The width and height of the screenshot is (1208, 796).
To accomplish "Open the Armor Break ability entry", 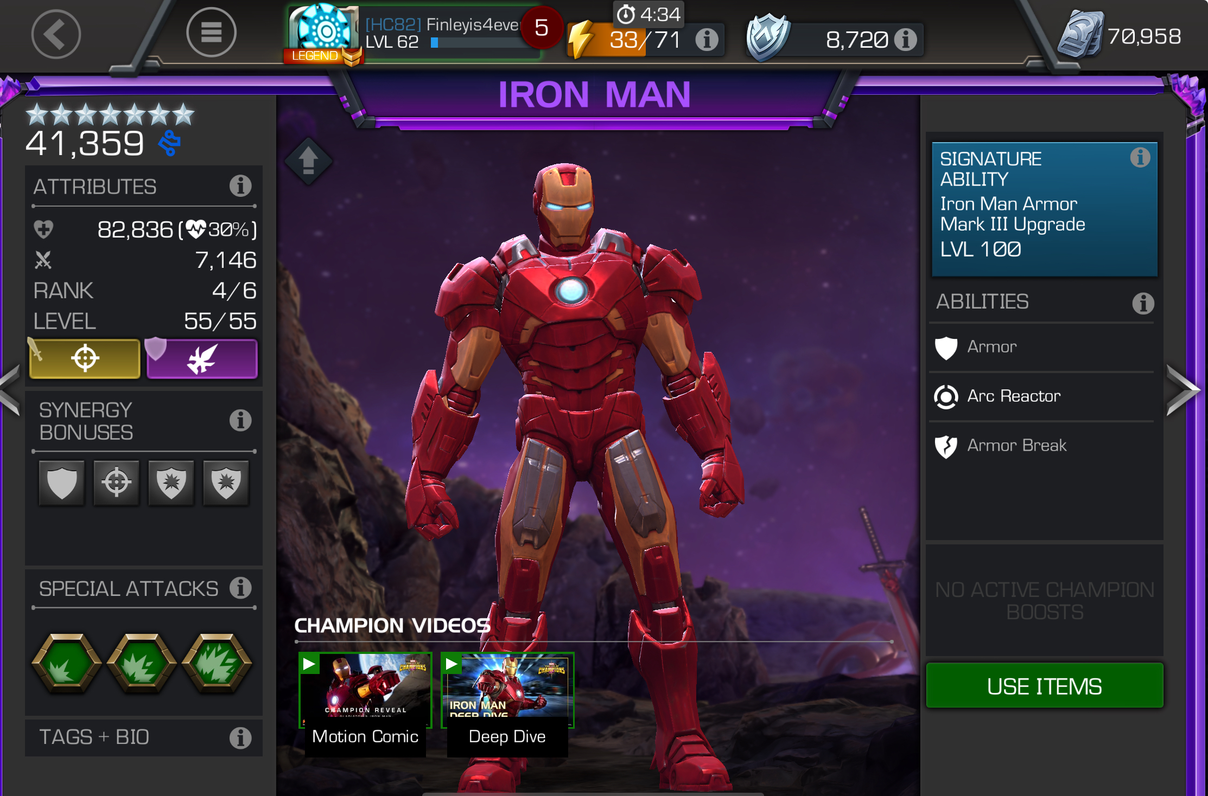I will pos(1041,446).
